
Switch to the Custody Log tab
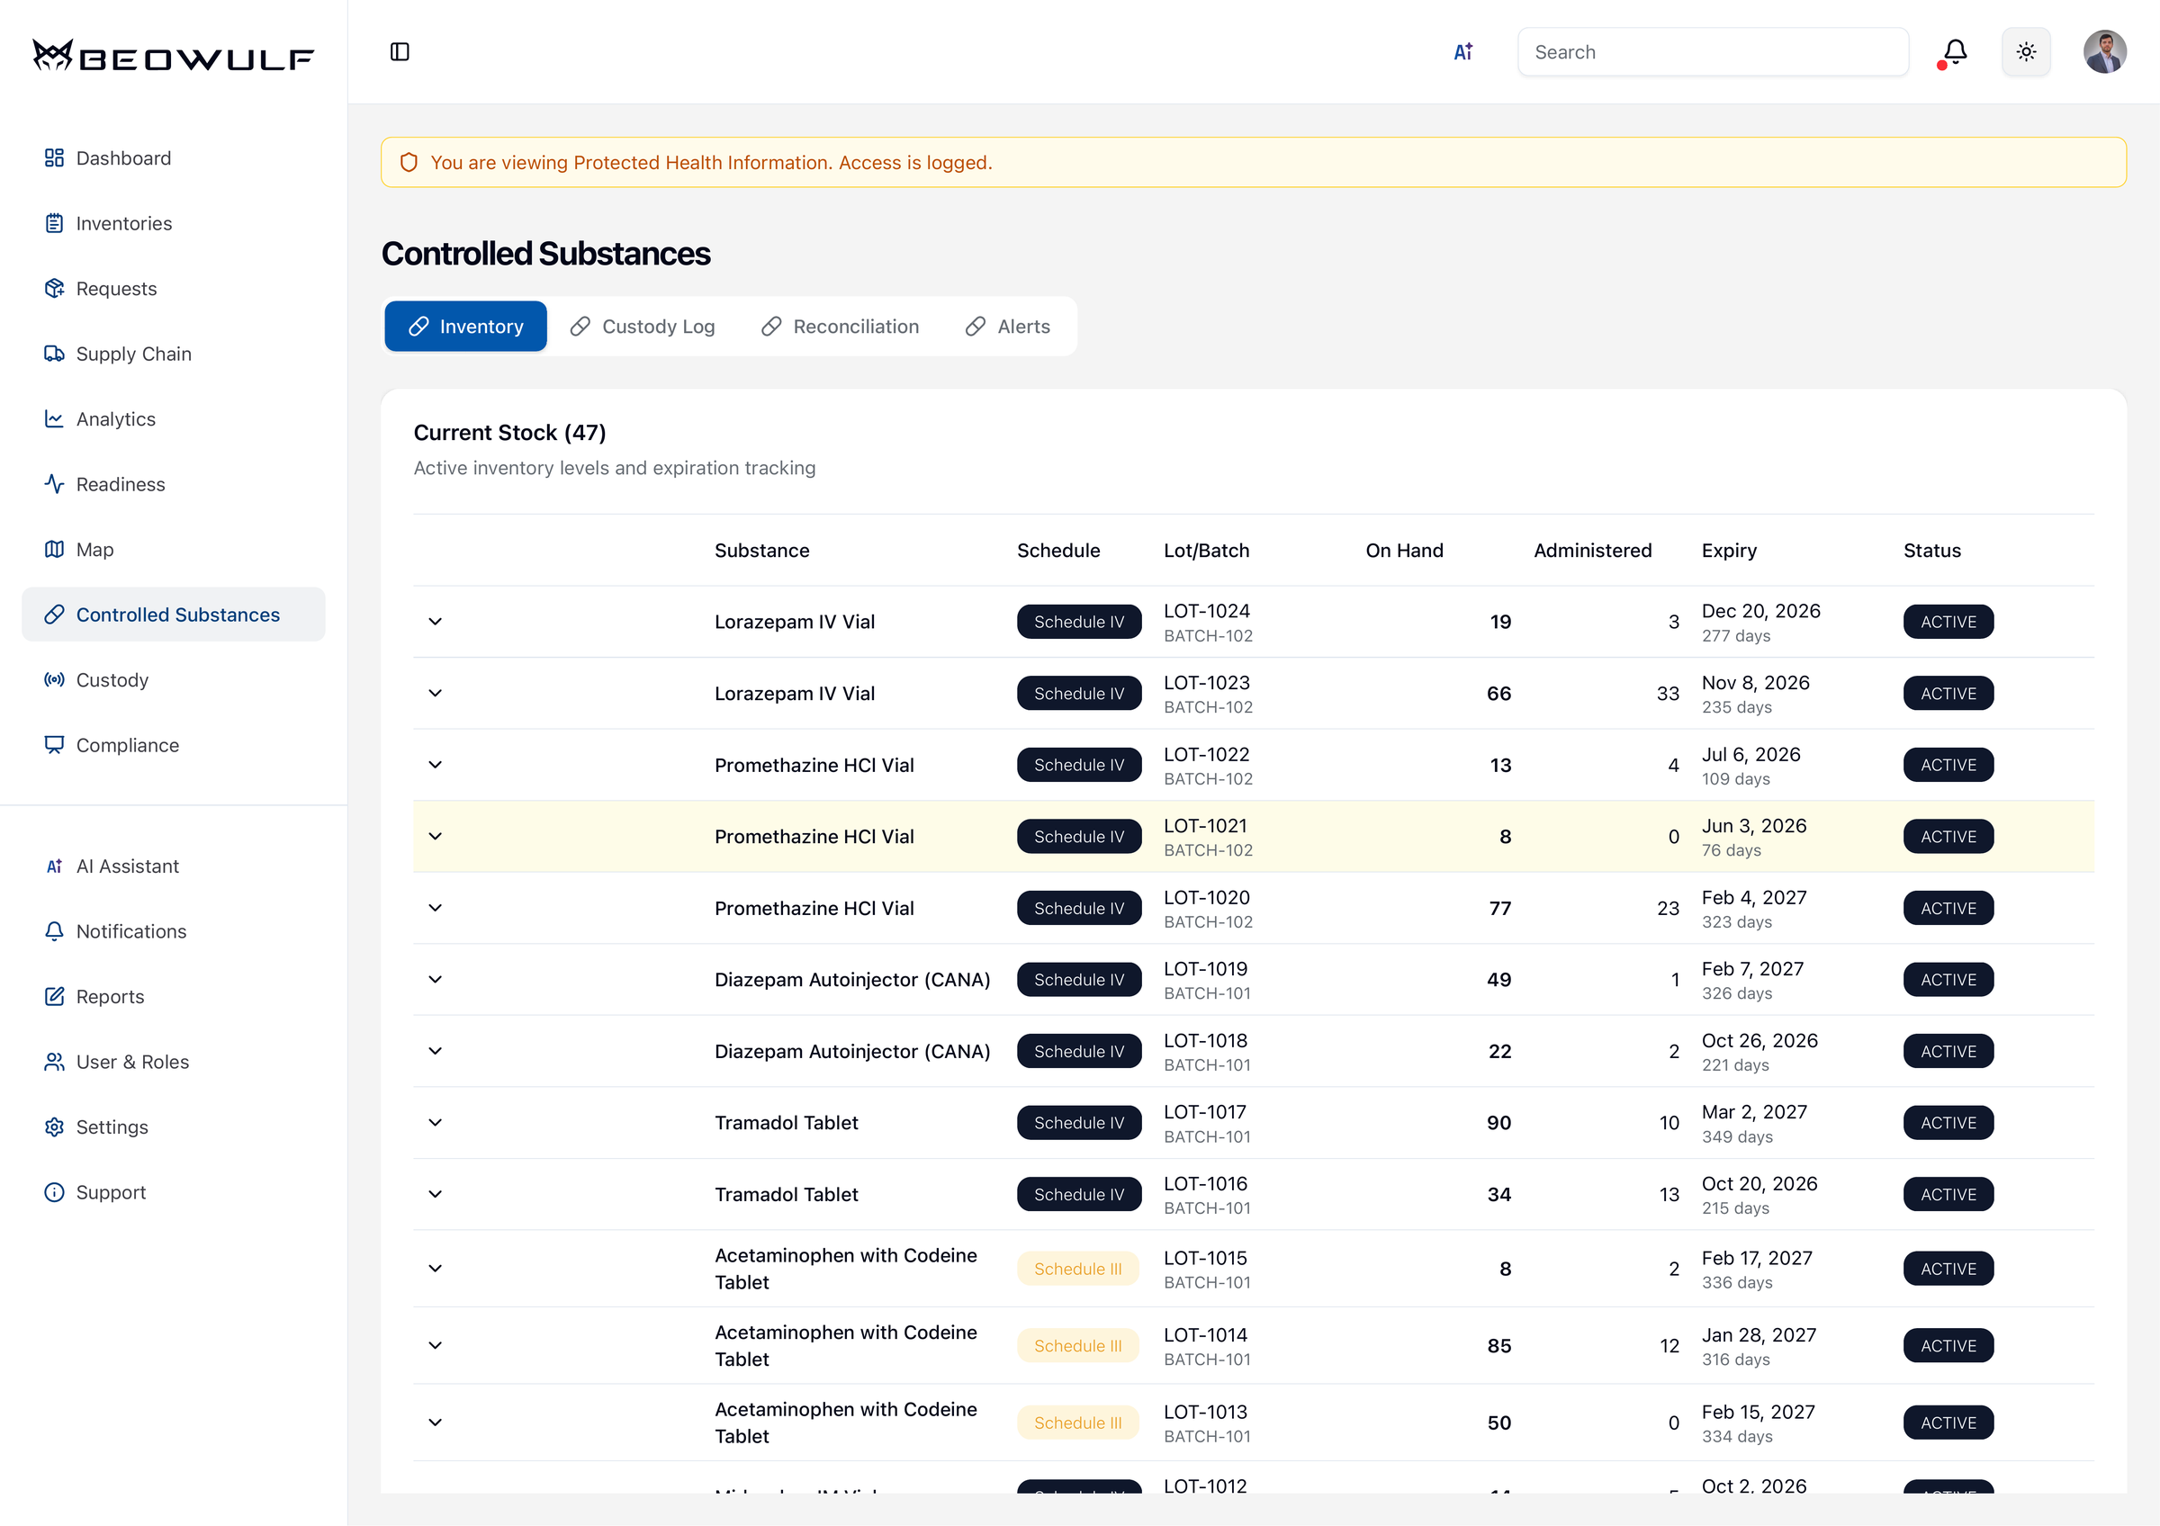(x=643, y=327)
